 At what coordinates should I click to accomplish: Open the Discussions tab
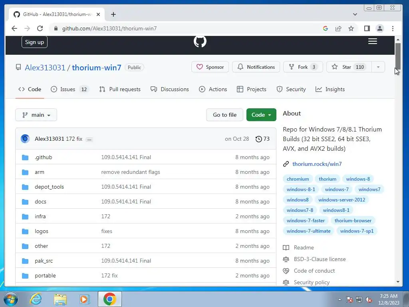tap(170, 89)
